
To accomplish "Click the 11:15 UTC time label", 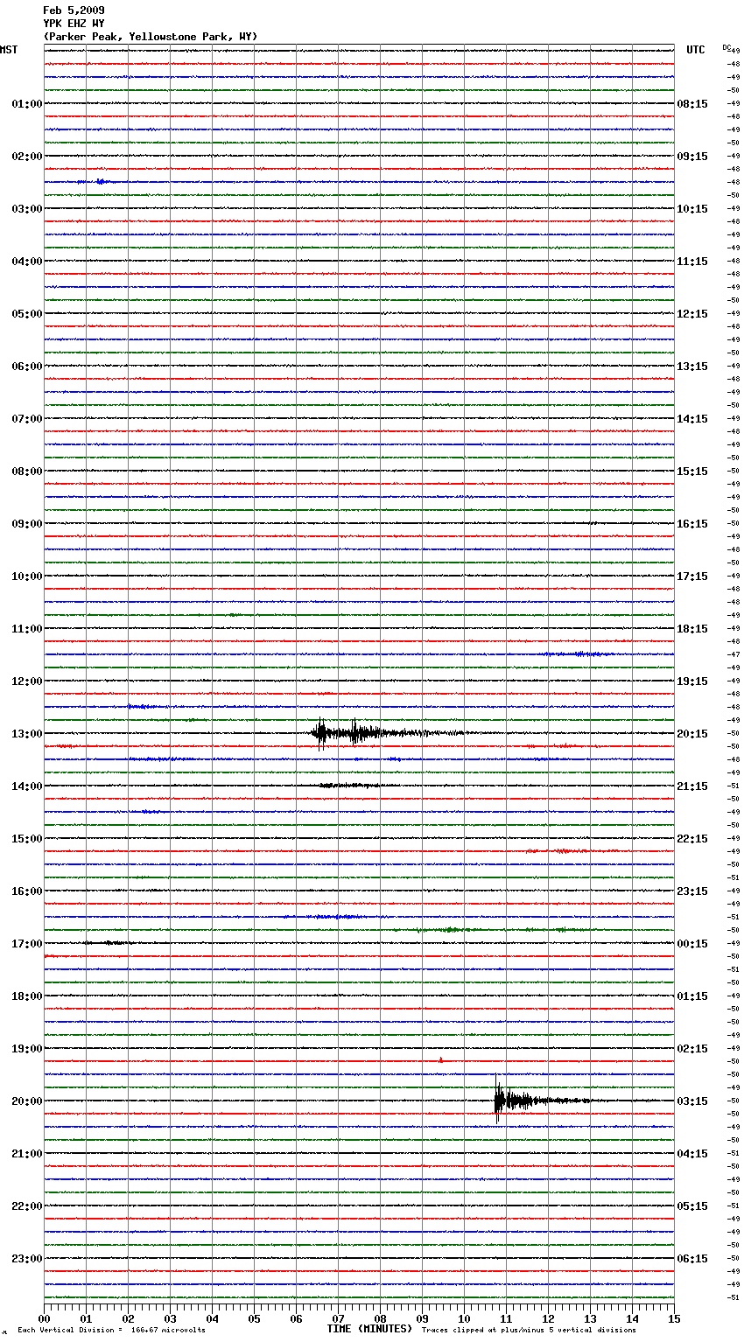I will [x=692, y=262].
